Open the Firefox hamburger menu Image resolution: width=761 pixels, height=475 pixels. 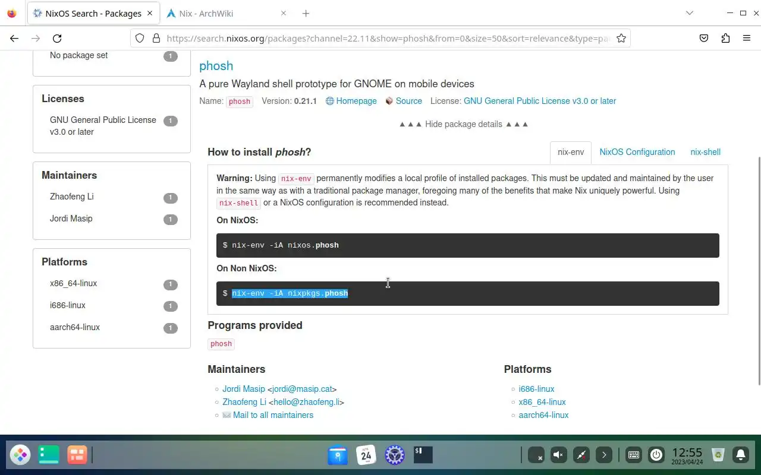click(747, 38)
